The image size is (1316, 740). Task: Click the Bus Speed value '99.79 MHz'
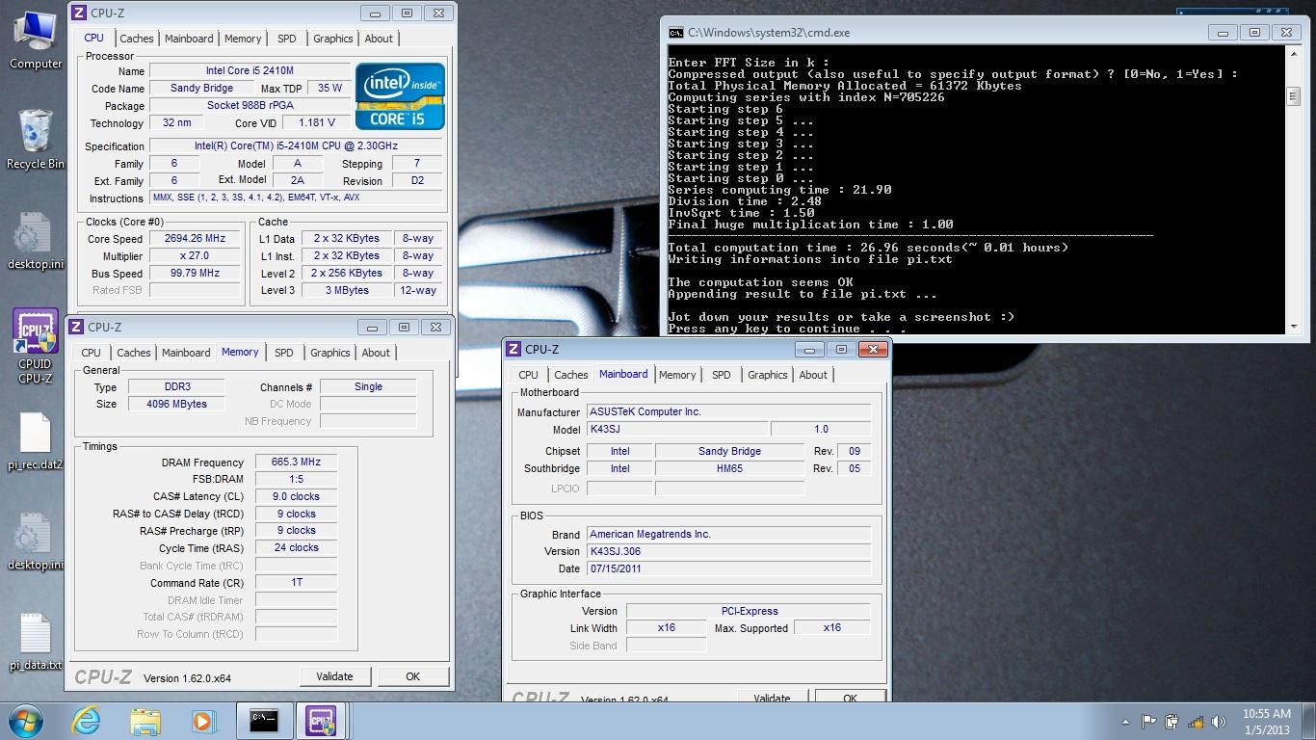click(x=196, y=274)
